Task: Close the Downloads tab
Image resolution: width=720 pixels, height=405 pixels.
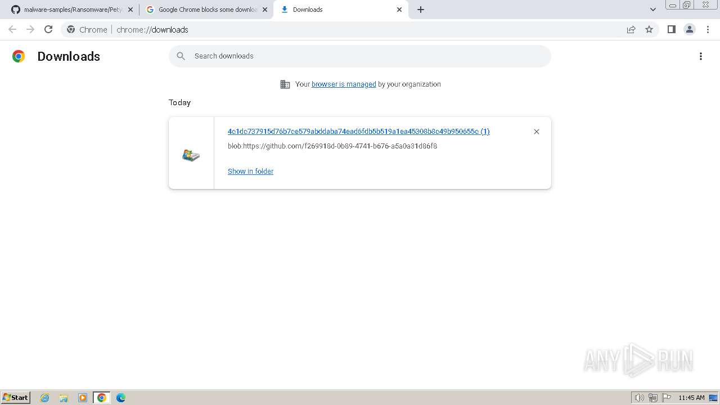Action: coord(399,10)
